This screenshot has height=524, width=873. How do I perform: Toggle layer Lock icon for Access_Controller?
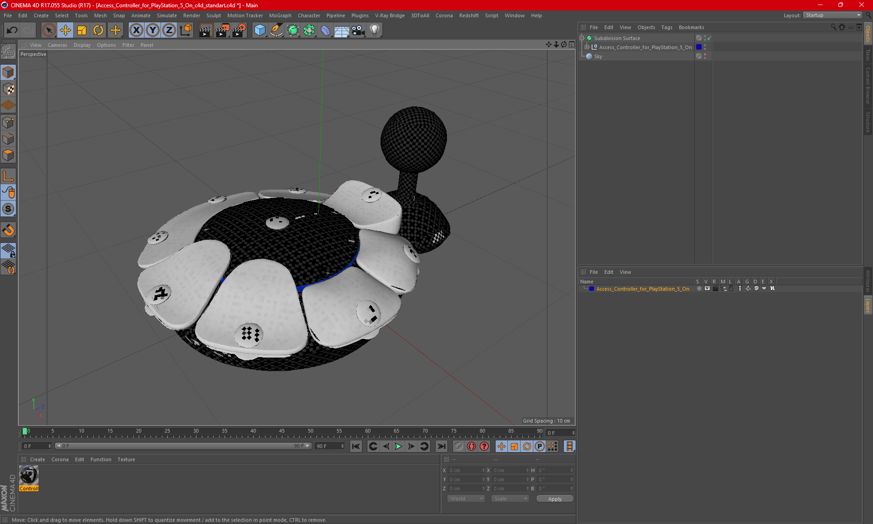(731, 288)
